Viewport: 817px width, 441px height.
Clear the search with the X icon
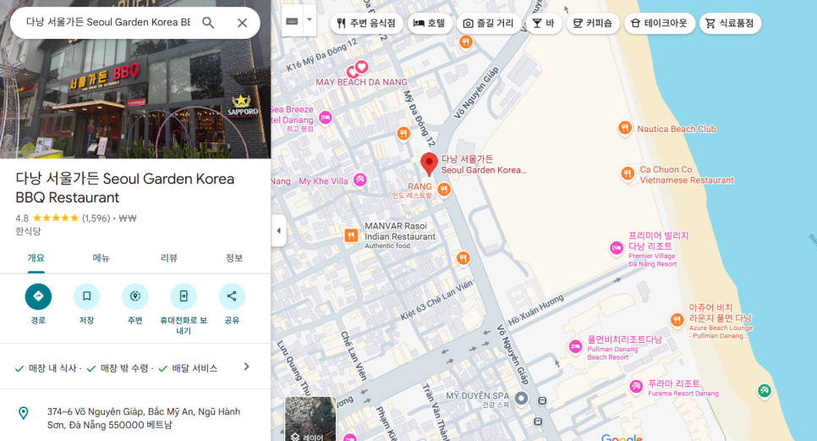(x=242, y=23)
